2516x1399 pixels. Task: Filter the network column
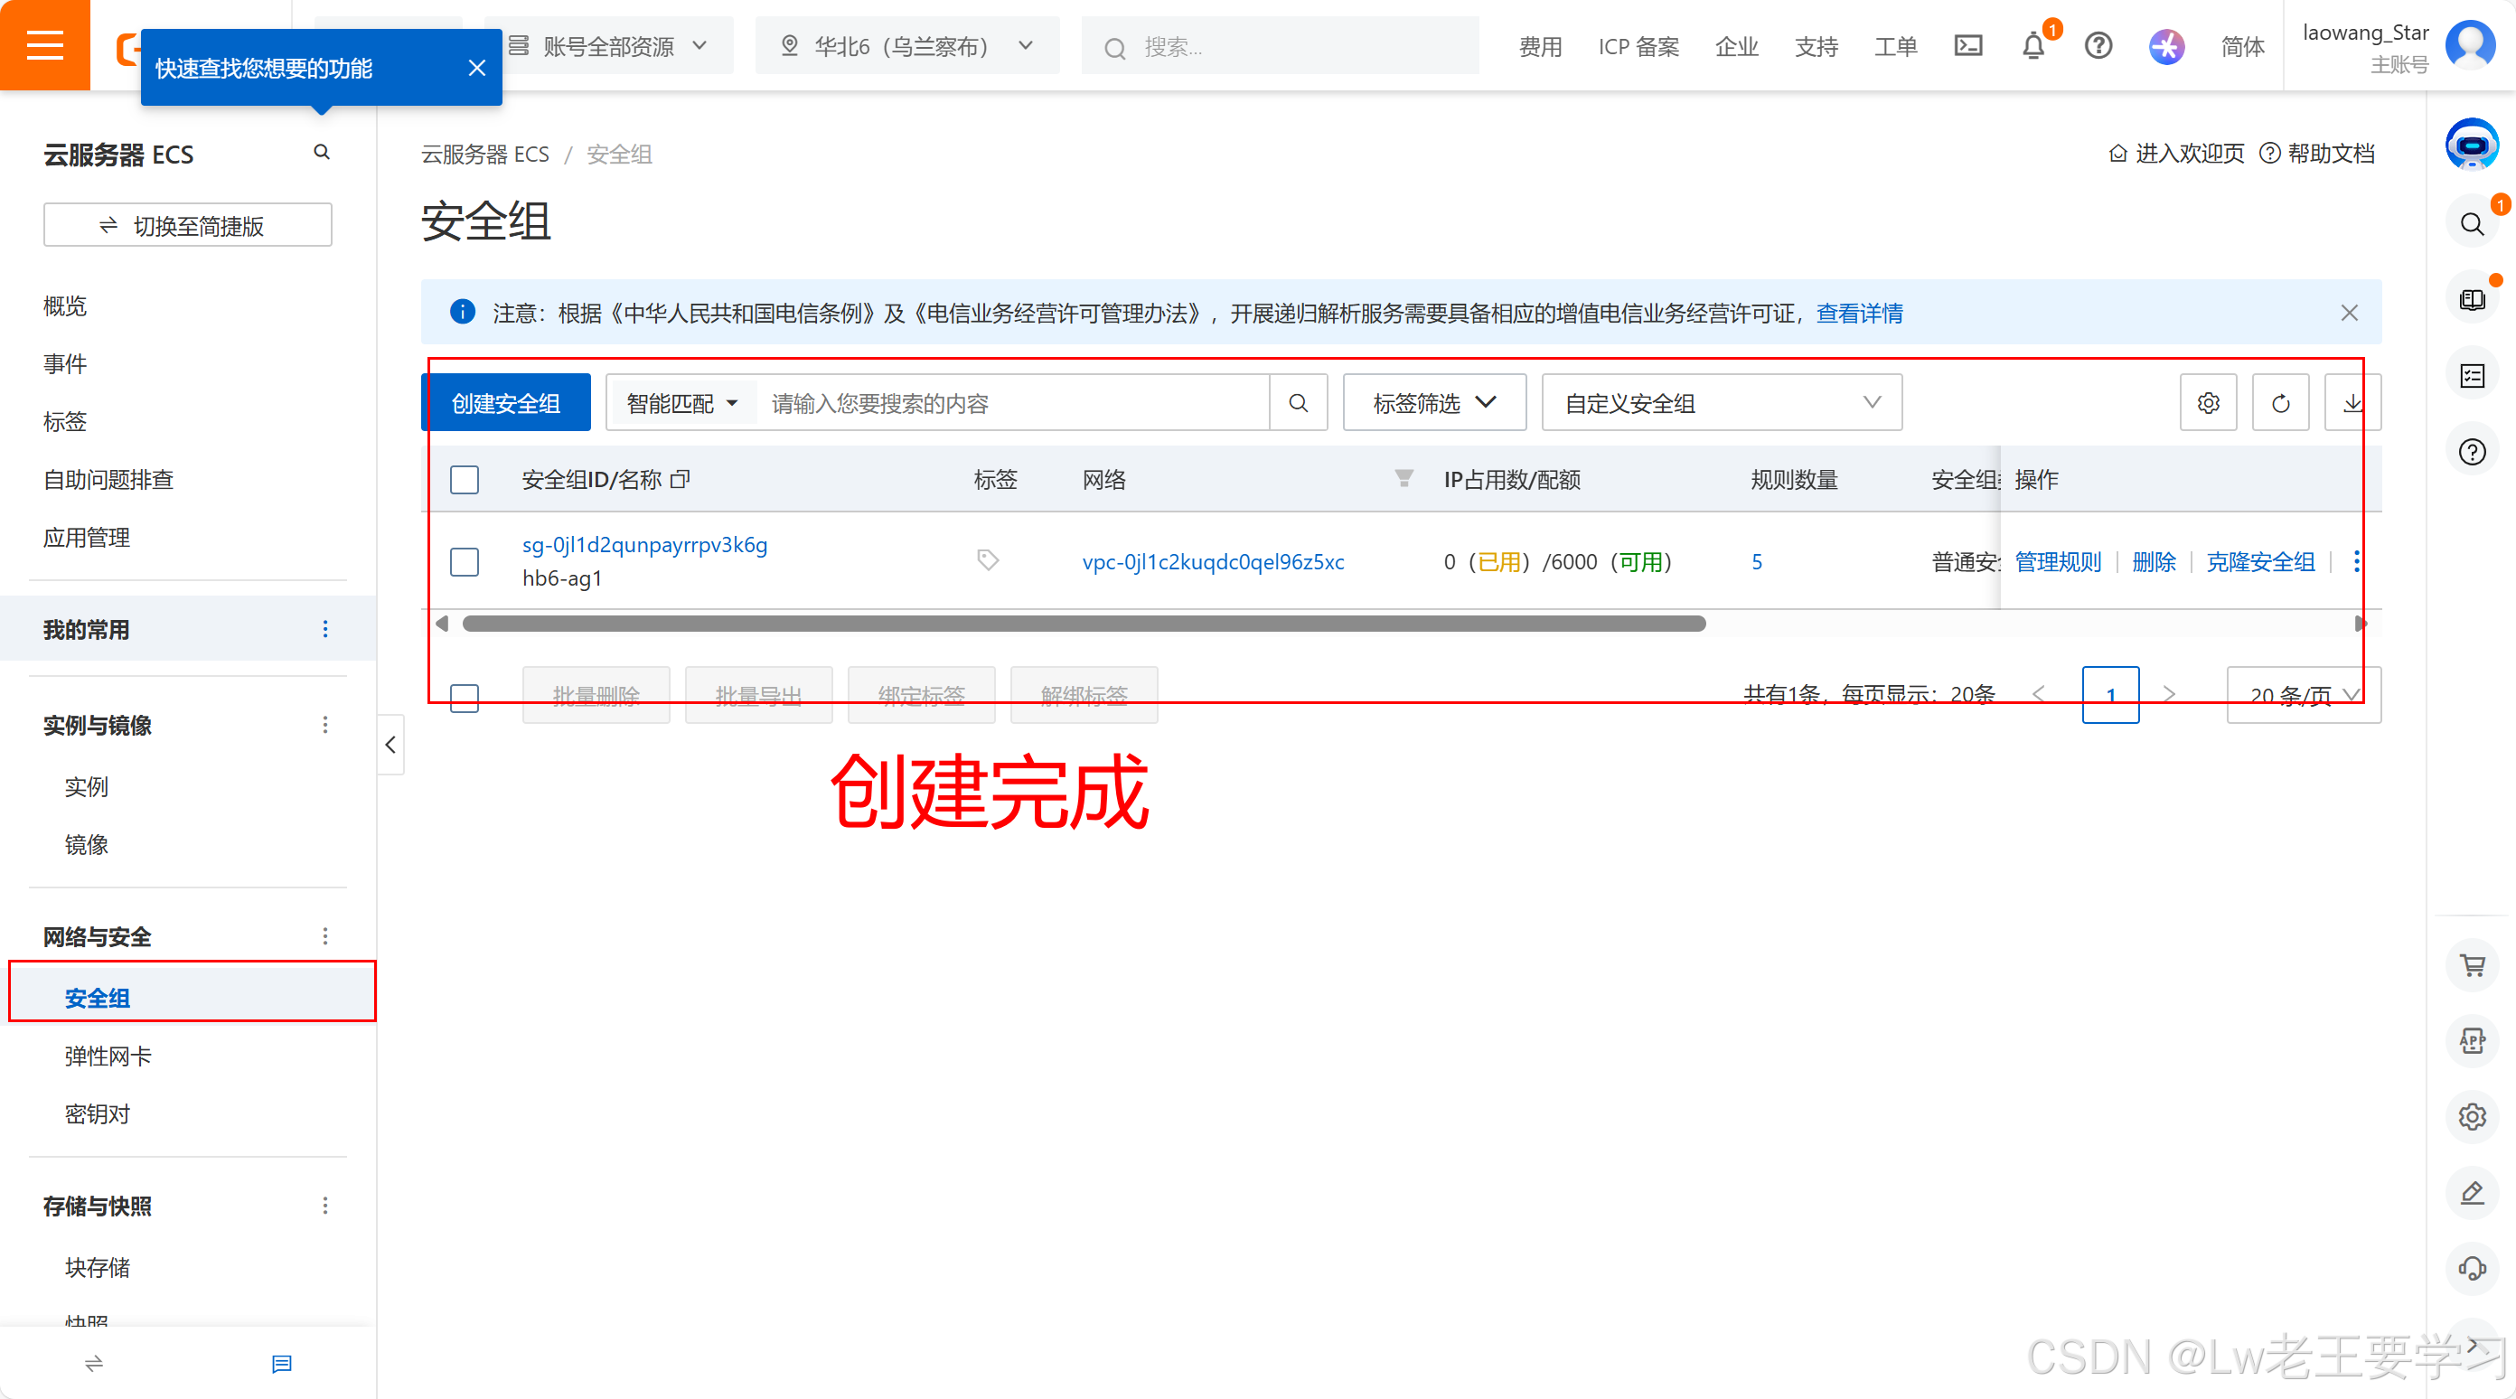pos(1404,478)
